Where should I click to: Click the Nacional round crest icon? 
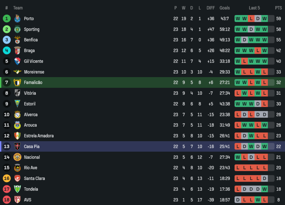(17, 157)
